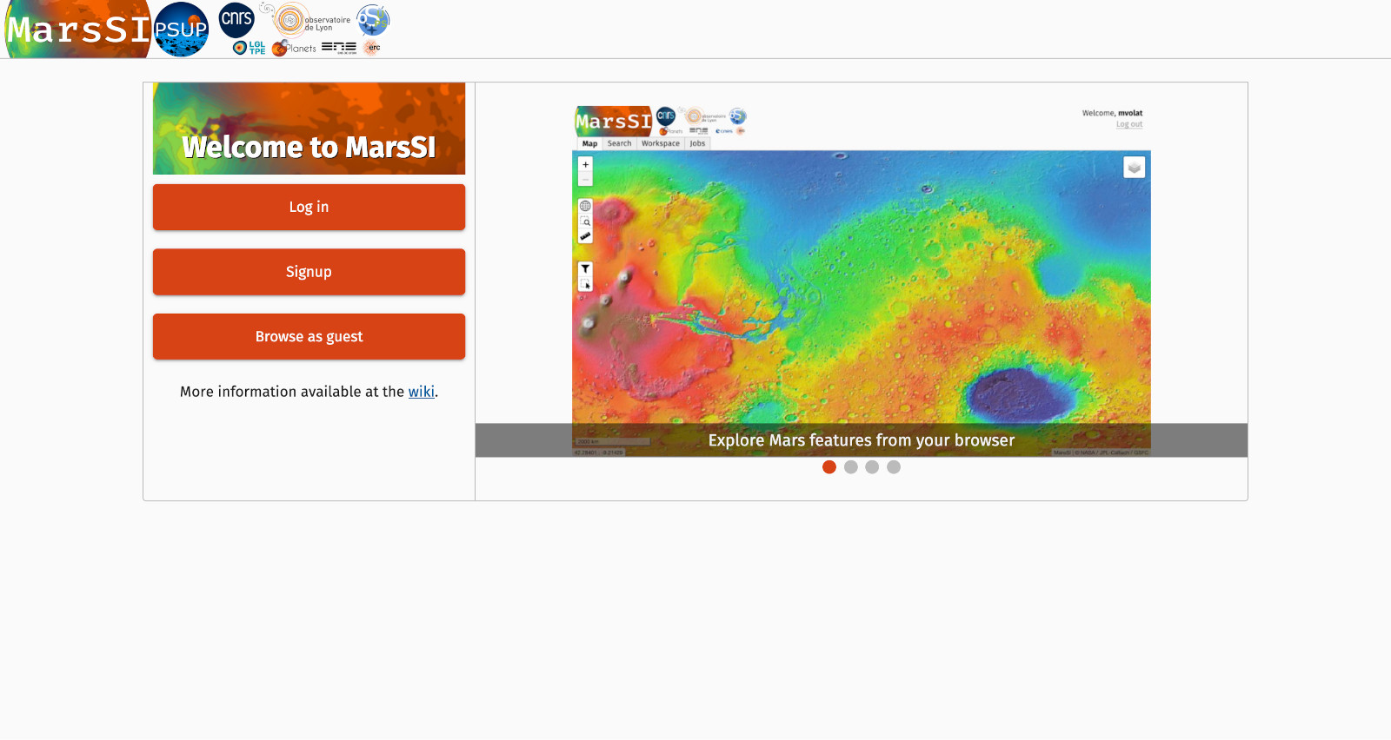This screenshot has height=740, width=1391.
Task: Click the ENS de Lyon logo
Action: (x=339, y=48)
